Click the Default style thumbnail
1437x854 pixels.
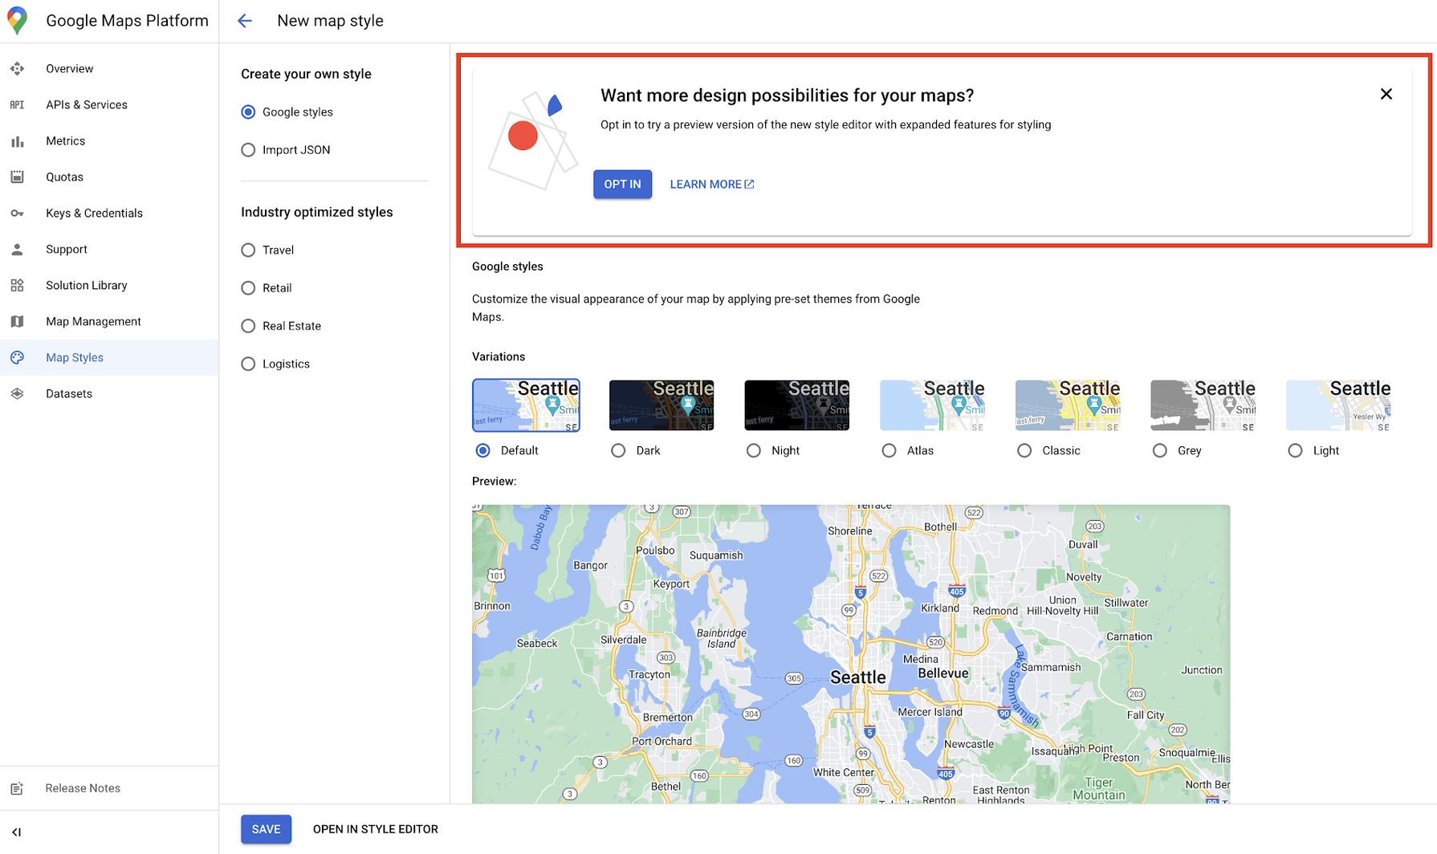[x=526, y=405]
